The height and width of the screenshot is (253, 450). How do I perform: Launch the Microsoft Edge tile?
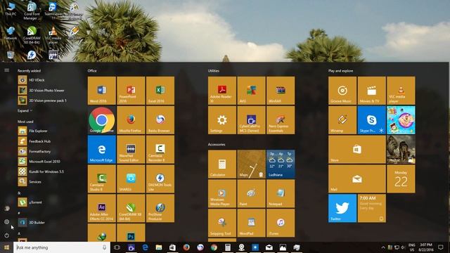click(x=102, y=150)
